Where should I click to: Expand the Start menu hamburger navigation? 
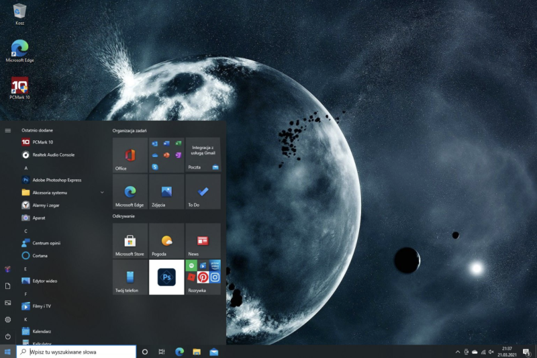click(x=8, y=130)
